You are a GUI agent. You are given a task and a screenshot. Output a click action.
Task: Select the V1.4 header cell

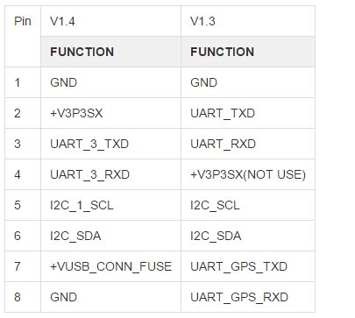click(x=110, y=21)
